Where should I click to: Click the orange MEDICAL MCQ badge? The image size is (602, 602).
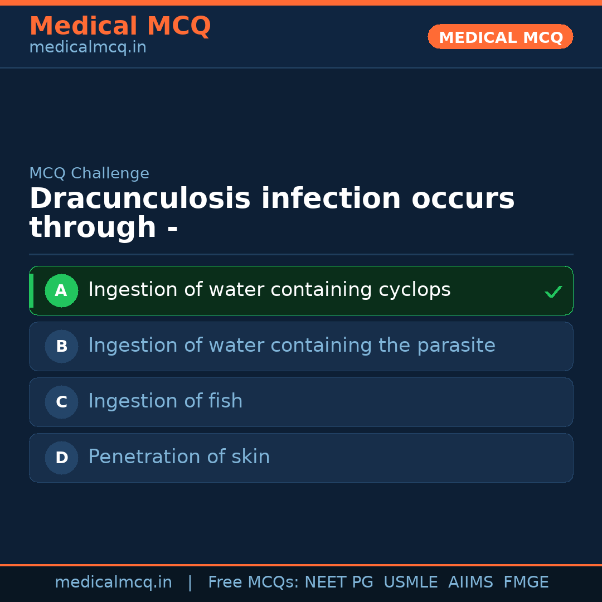[x=500, y=37]
